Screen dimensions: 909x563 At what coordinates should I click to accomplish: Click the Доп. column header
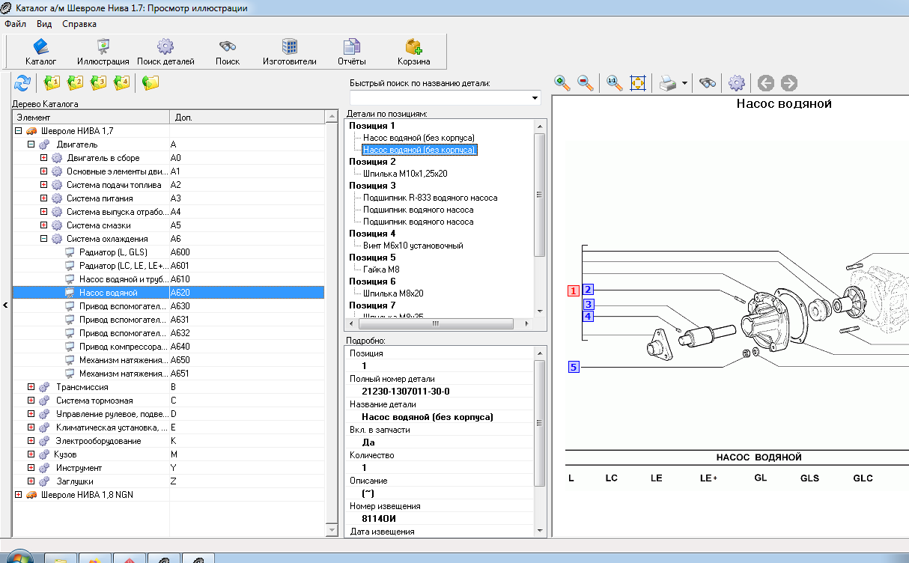click(248, 118)
